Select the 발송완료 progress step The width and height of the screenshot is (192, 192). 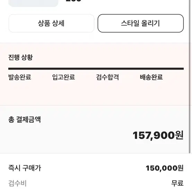click(20, 77)
